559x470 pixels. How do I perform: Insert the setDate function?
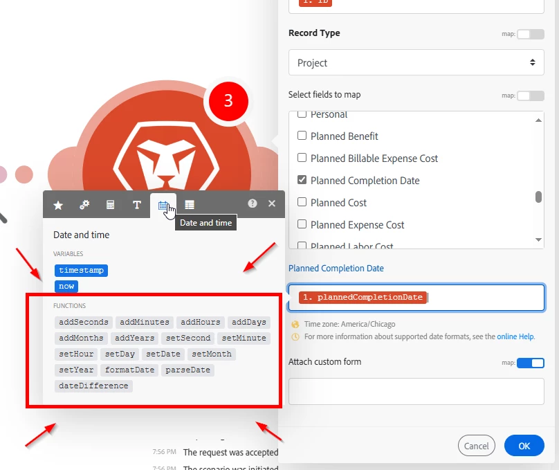163,354
